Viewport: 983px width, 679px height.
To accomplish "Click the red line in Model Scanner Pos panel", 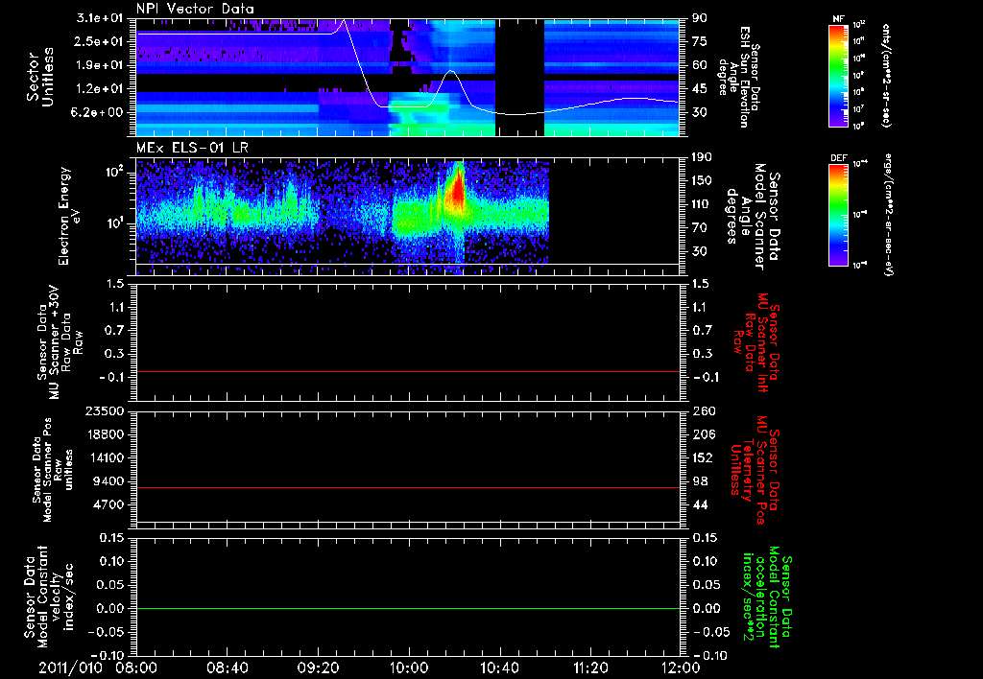I will 408,487.
